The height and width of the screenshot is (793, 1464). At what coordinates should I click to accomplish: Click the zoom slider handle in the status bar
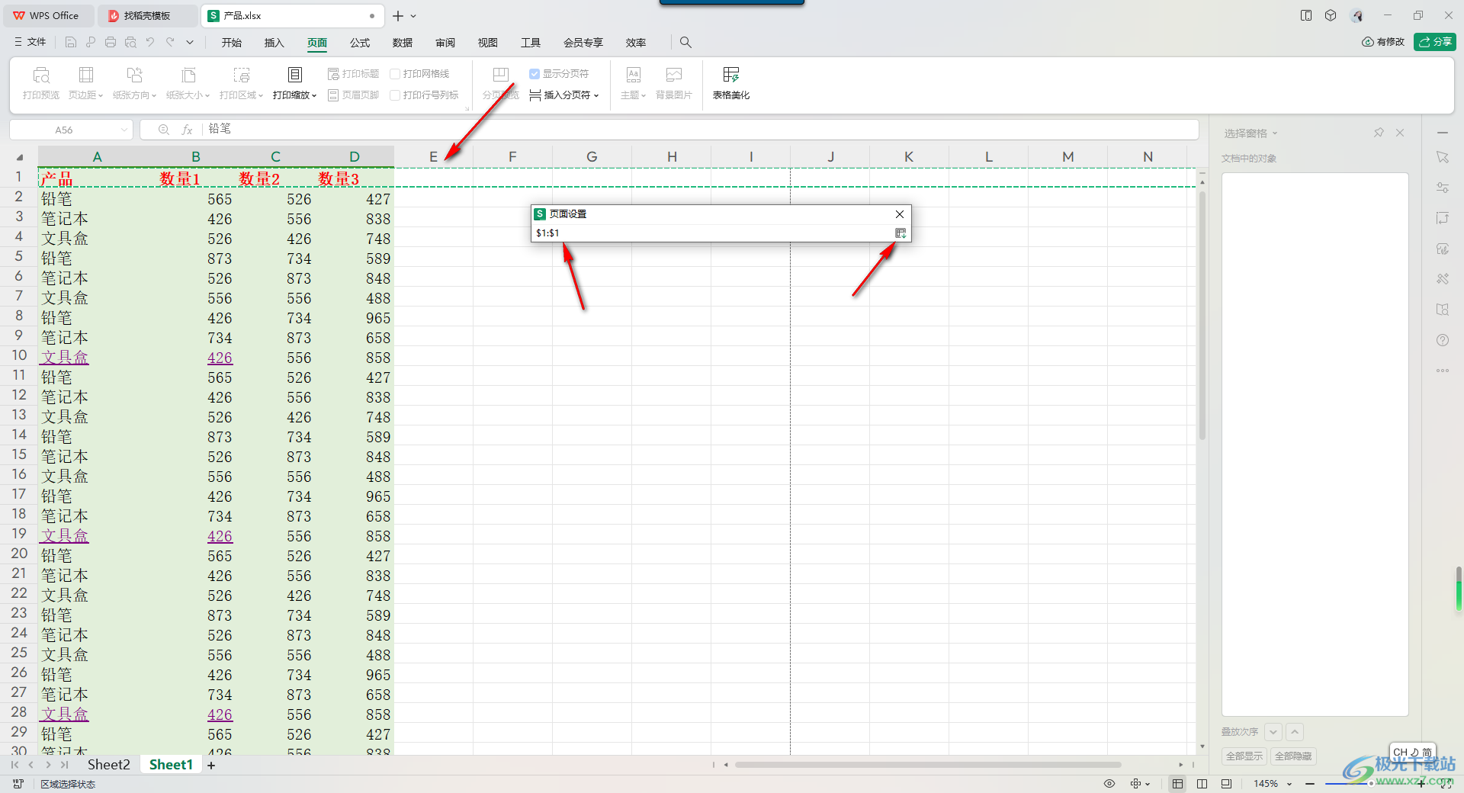(1370, 783)
